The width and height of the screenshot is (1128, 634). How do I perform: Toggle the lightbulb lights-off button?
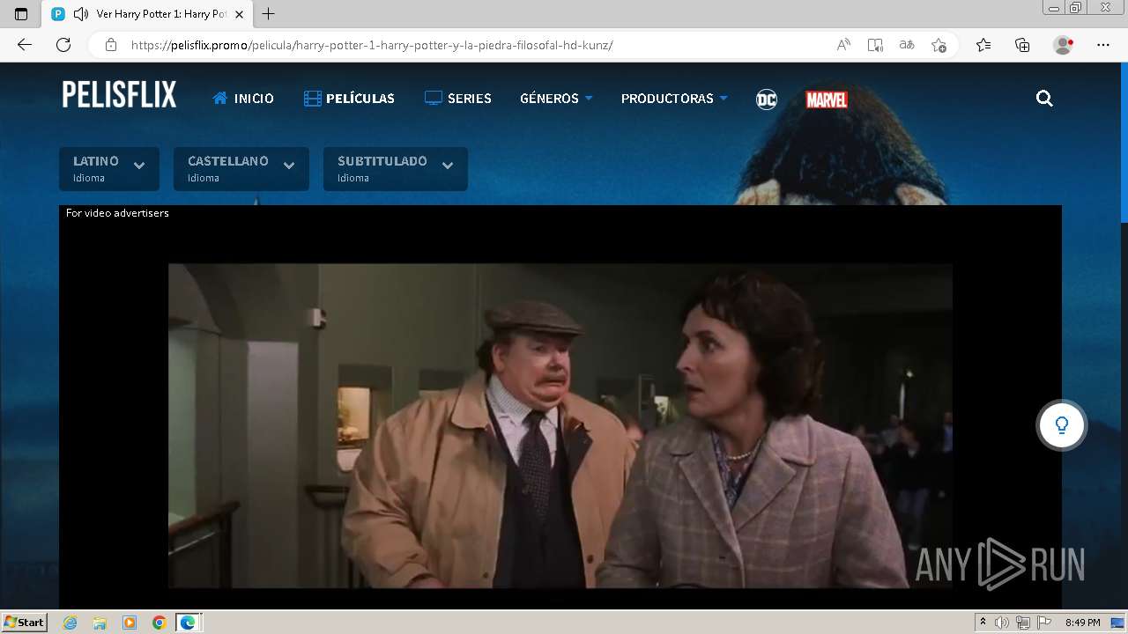[x=1062, y=425]
